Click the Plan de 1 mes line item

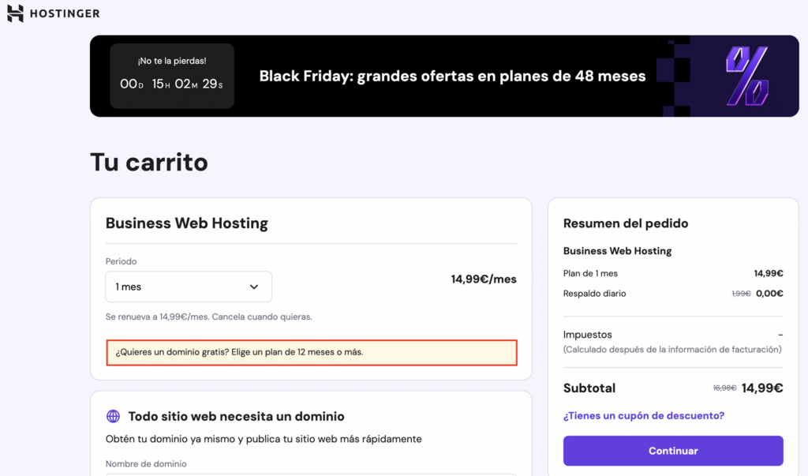click(x=590, y=273)
